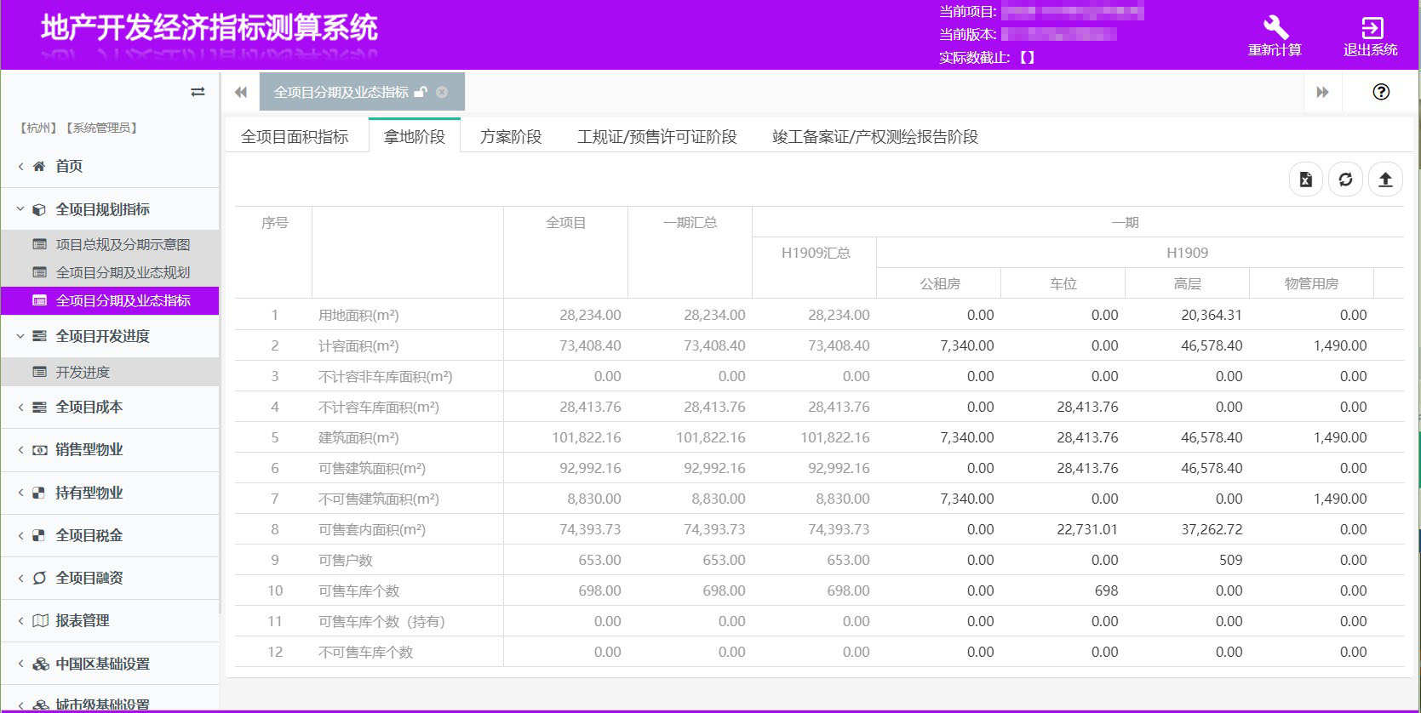This screenshot has width=1421, height=713.
Task: Click the upload arrow icon button
Action: 1385,180
